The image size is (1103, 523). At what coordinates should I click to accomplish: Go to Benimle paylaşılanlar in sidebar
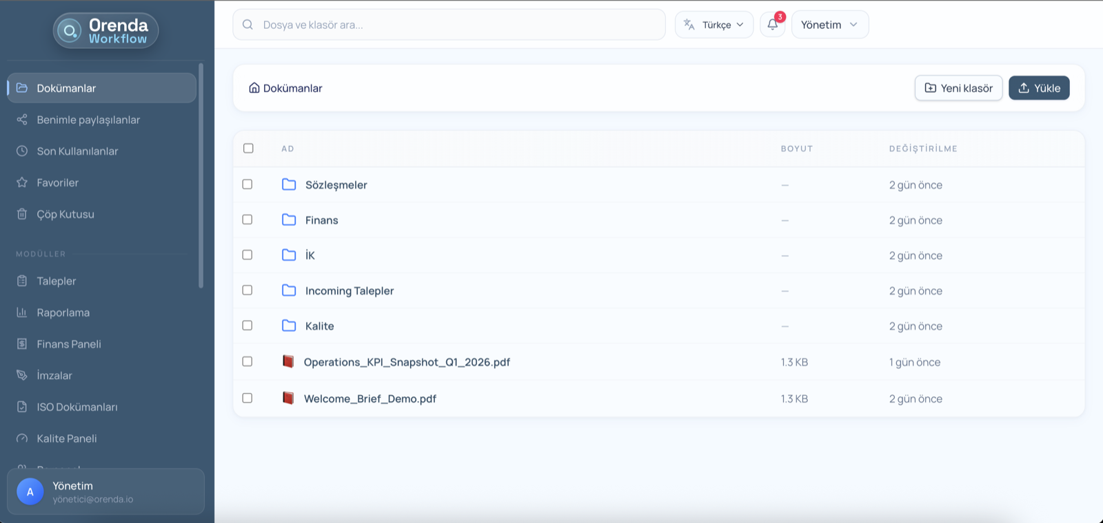coord(88,120)
